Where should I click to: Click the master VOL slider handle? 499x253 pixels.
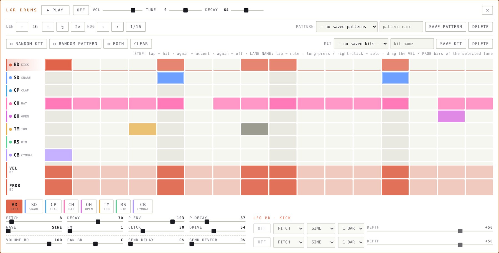133,10
